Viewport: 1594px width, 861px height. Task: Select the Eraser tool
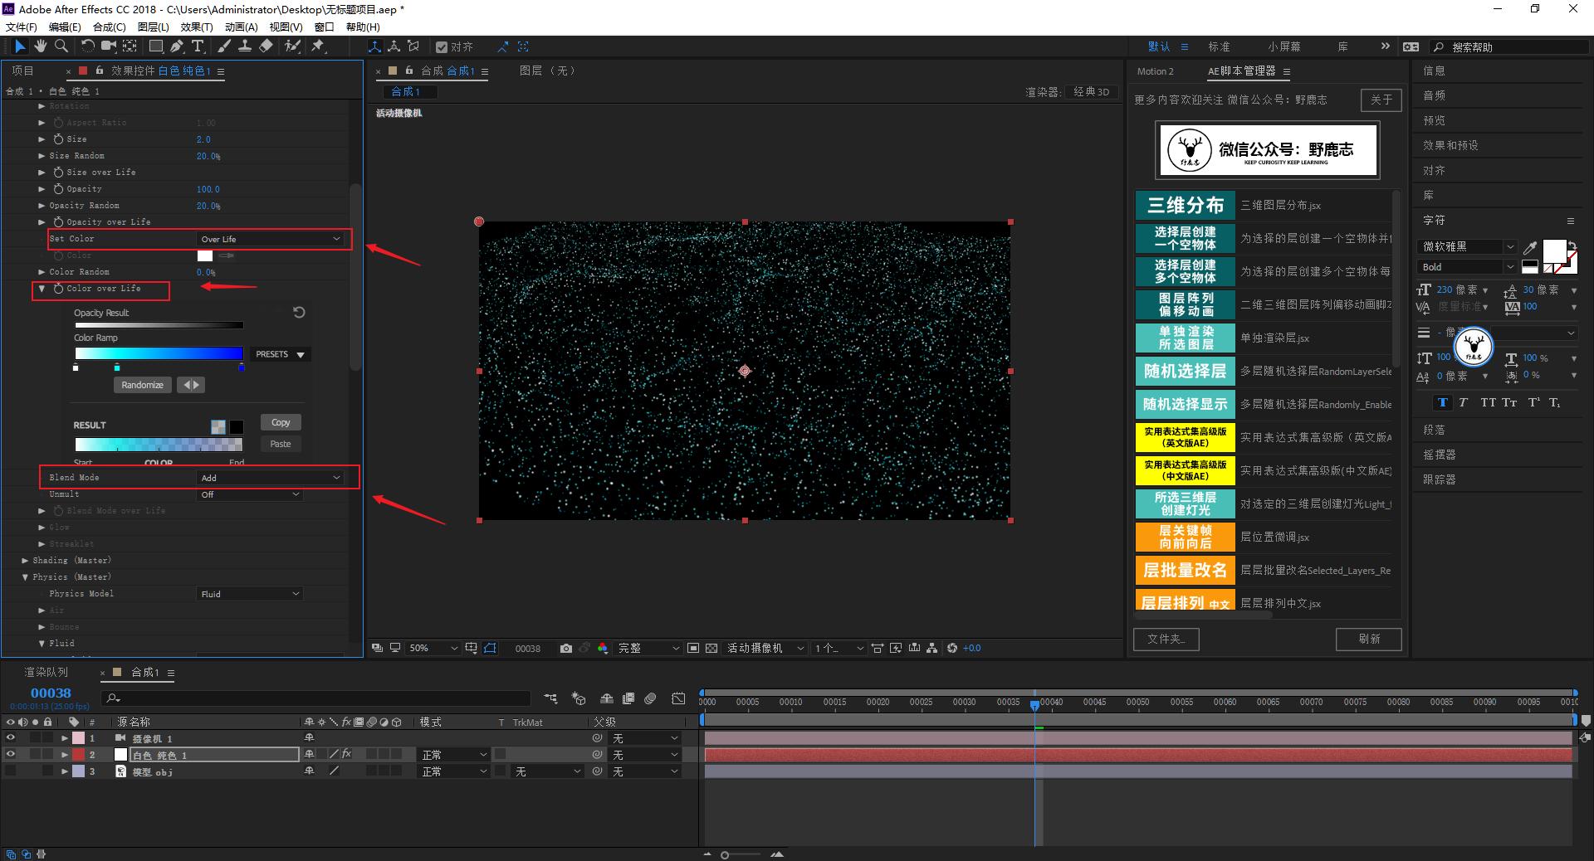(x=266, y=46)
